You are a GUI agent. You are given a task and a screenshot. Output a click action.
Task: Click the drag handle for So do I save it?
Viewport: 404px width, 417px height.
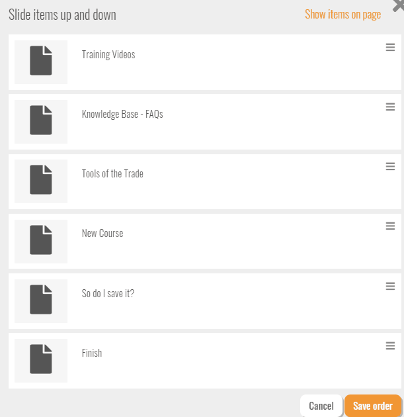(390, 286)
